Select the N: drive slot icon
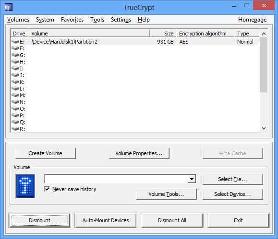Viewport: 278px width, 239px height. 15,102
